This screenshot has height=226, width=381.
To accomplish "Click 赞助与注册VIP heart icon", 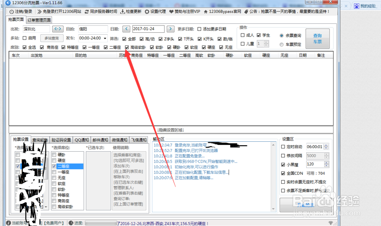I will 171,12.
